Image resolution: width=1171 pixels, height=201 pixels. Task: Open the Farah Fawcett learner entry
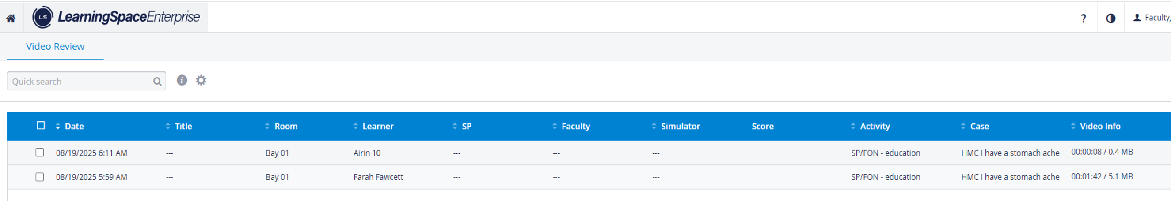click(x=378, y=177)
